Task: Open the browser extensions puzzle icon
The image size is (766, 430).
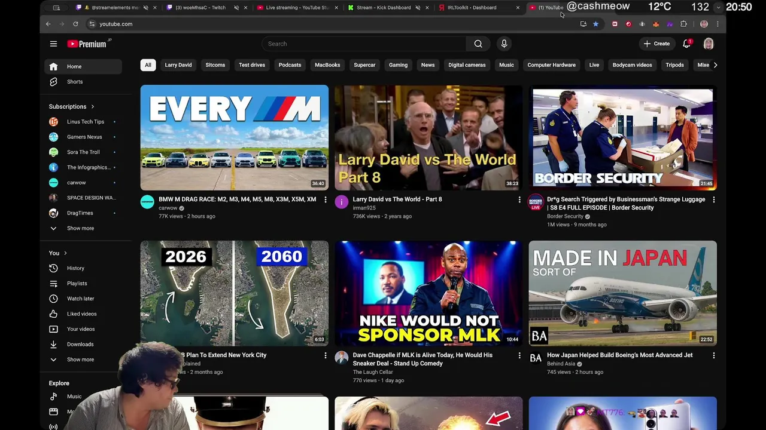Action: pyautogui.click(x=683, y=24)
